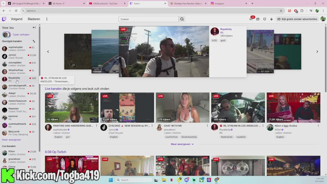Open the chat bubble icon in header
Screen dimensions: 327x184
click(x=265, y=19)
